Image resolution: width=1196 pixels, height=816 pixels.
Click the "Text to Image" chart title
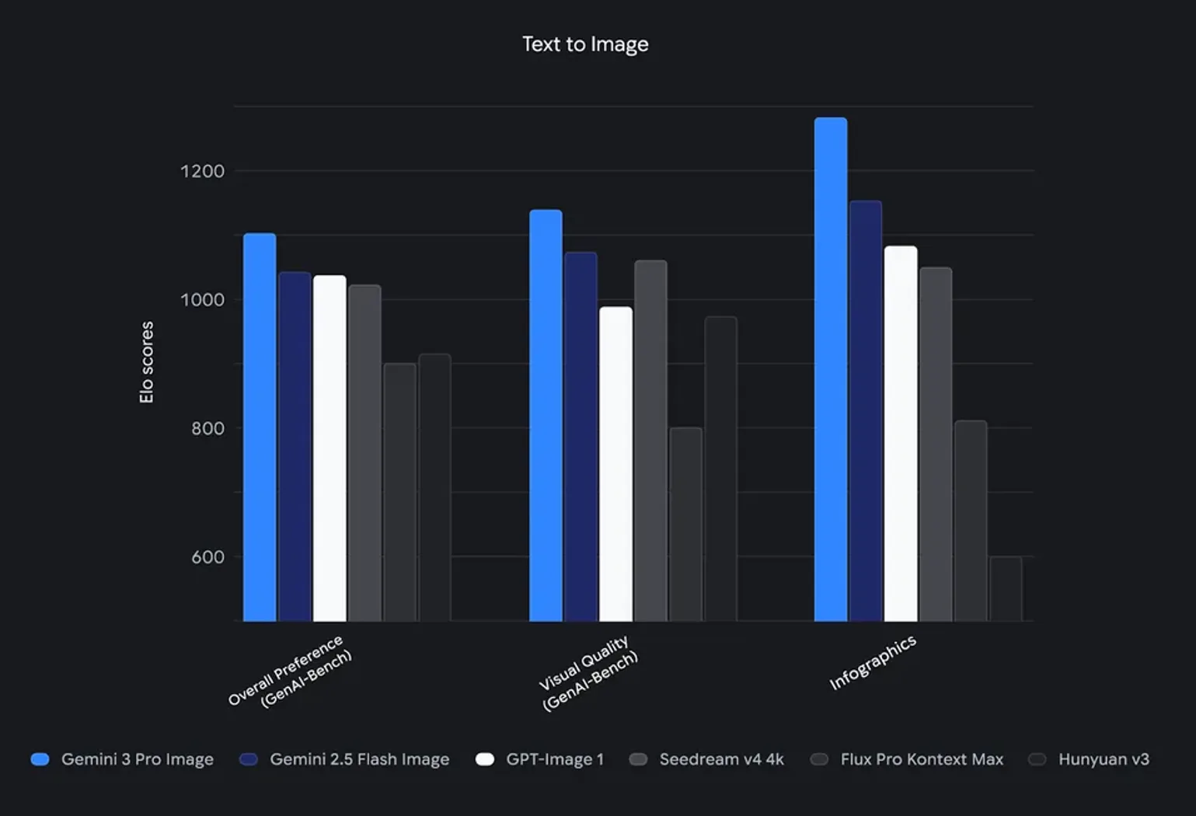coord(585,44)
